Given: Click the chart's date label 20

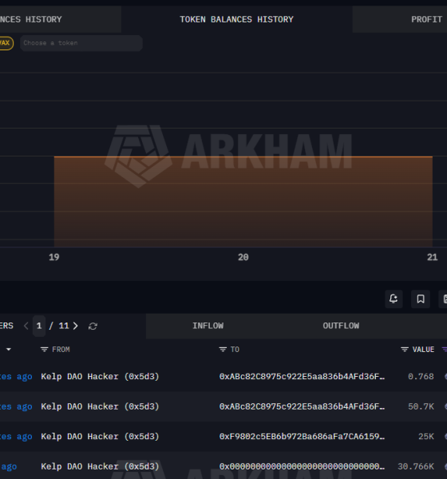Looking at the screenshot, I should click(x=243, y=257).
